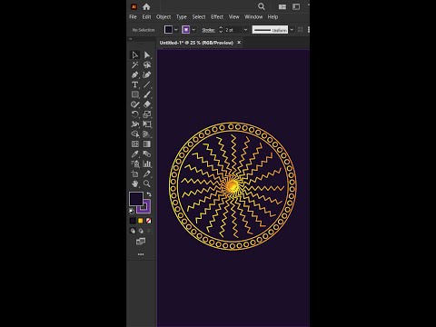Open the Change Screen Mode button
The width and height of the screenshot is (436, 327).
point(141,242)
